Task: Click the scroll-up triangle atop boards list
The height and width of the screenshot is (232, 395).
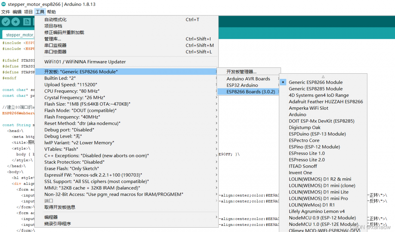Action: 323,76
